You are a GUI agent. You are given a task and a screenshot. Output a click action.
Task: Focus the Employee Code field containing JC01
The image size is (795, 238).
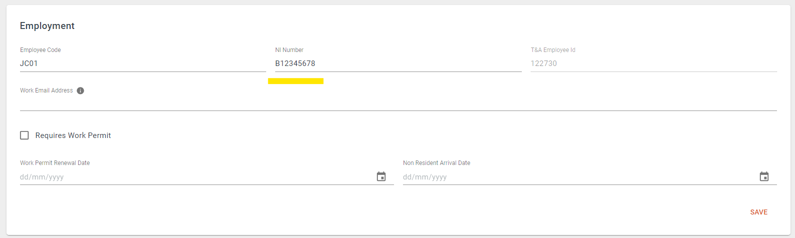(143, 63)
